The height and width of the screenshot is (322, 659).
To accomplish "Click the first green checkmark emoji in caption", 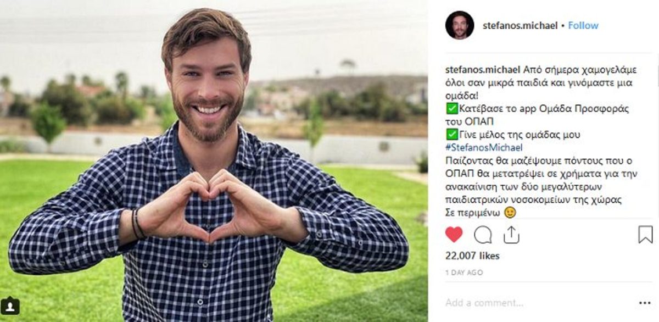I will tap(451, 108).
